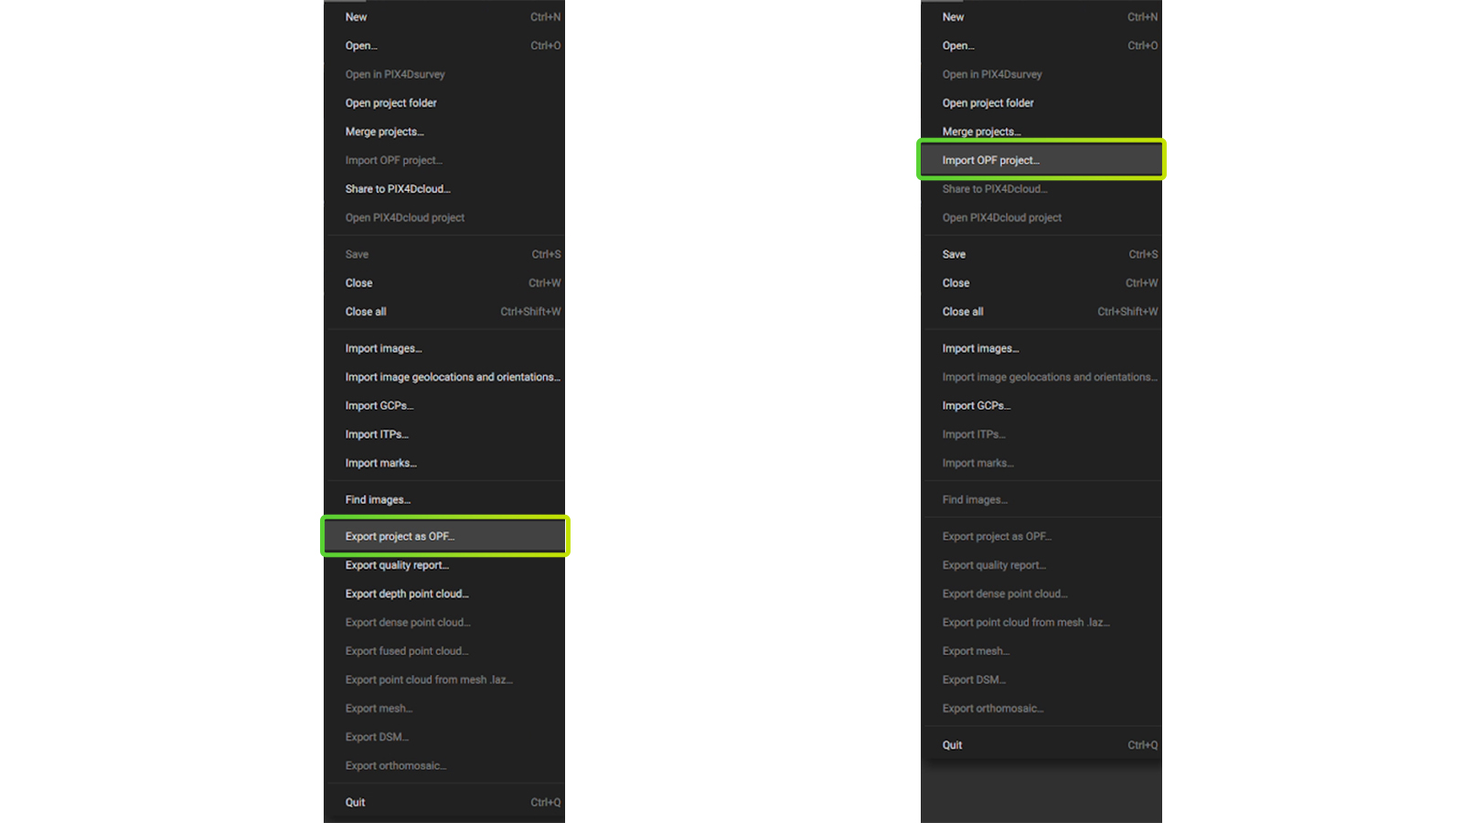Viewport: 1463px width, 823px height.
Task: Choose Close in the left menu
Action: 444,283
